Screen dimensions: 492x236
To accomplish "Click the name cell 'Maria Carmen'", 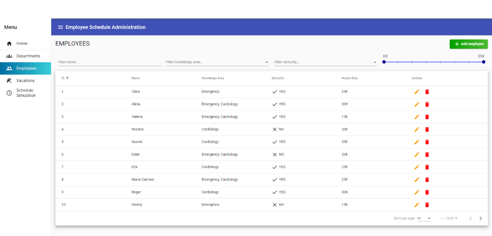I will click(143, 179).
